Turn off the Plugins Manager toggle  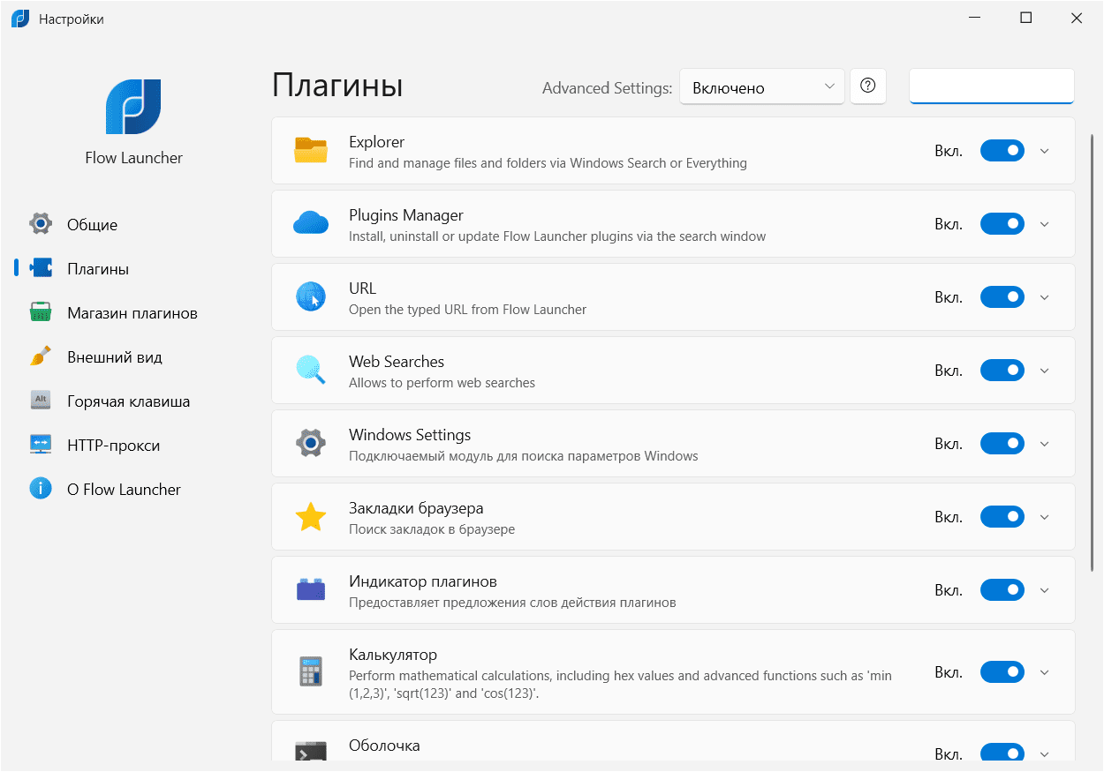coord(1002,224)
